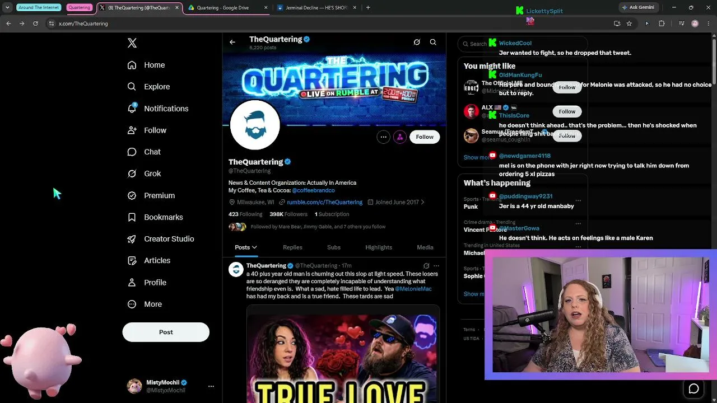
Task: Expand the Joined June 2017 chevron
Action: tap(422, 202)
